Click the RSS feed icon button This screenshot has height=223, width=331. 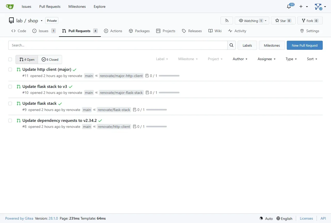227,21
